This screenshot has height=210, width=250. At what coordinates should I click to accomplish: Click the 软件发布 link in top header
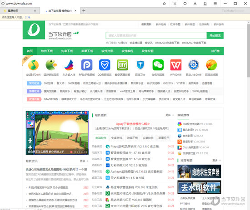pos(219,24)
